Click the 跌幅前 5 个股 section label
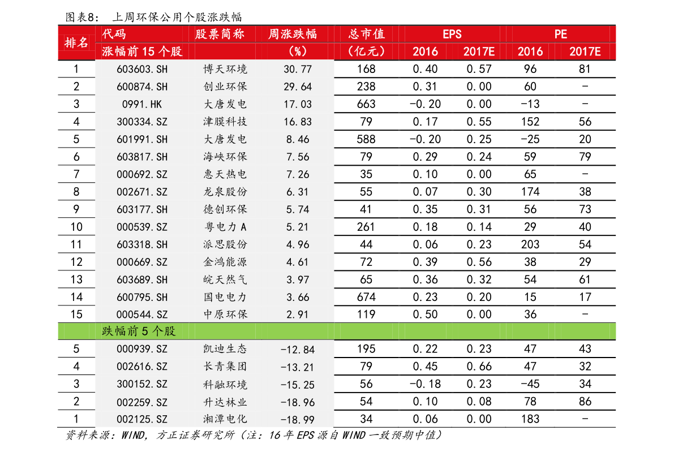 coord(139,332)
